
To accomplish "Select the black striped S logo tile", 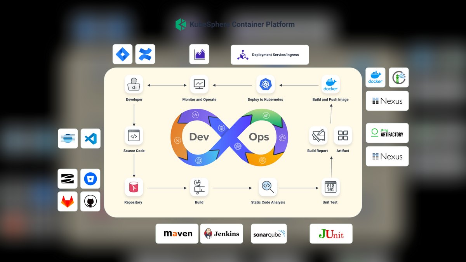I will [68, 179].
